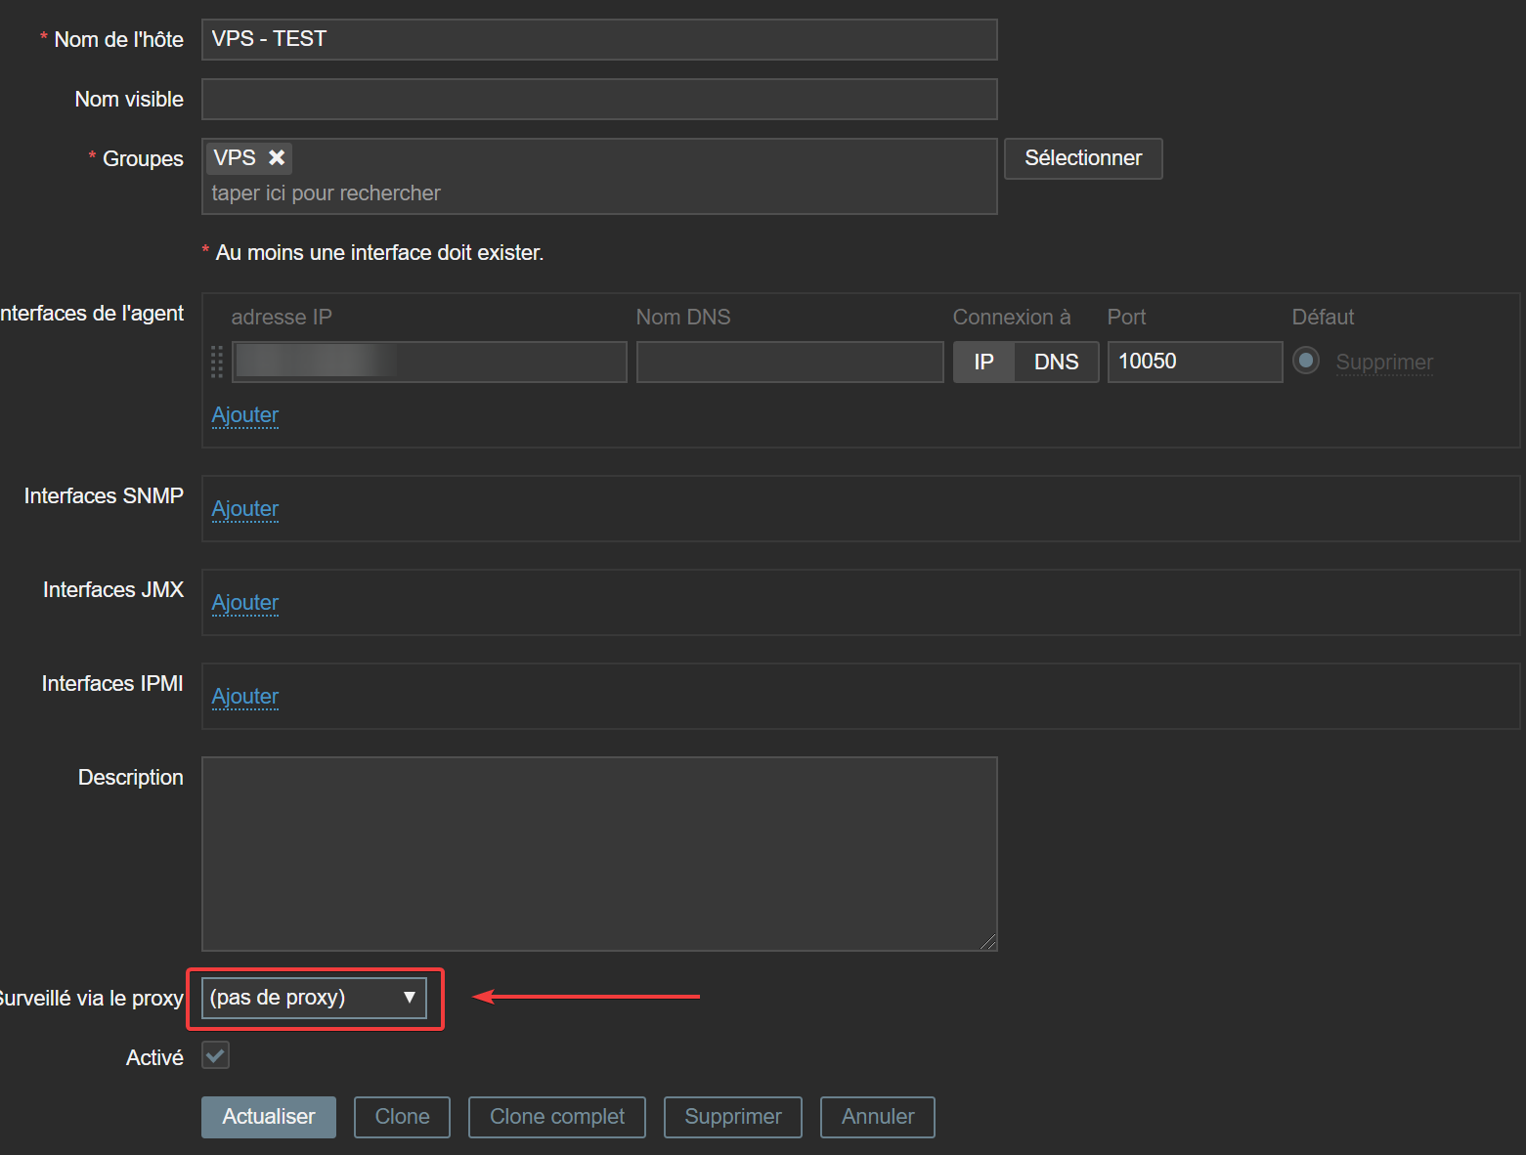This screenshot has height=1155, width=1526.
Task: Set connection to IP
Action: (x=983, y=362)
